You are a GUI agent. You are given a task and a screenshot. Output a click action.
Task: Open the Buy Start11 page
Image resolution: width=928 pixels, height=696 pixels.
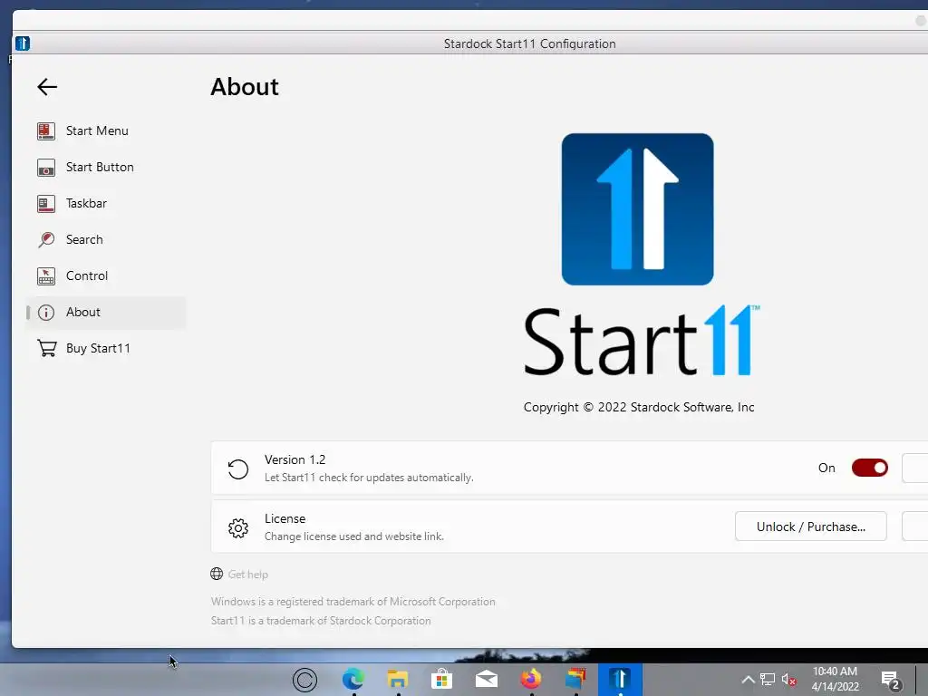pos(107,348)
